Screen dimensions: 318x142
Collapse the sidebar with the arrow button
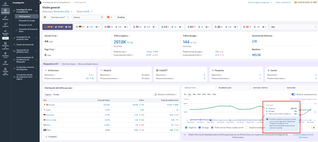tap(40, 2)
